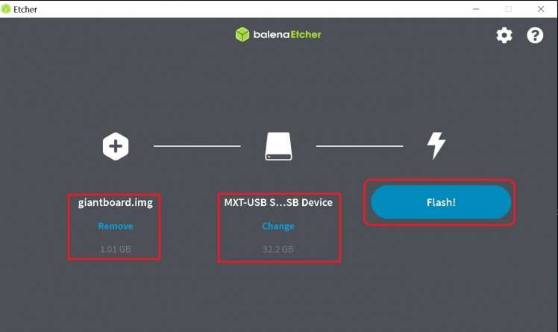Change the selected target drive
This screenshot has height=332, width=558.
click(278, 226)
